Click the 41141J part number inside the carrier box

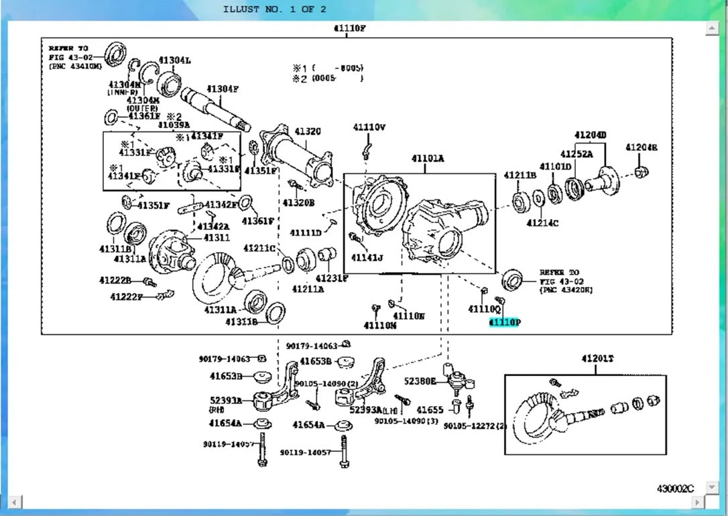coord(367,257)
